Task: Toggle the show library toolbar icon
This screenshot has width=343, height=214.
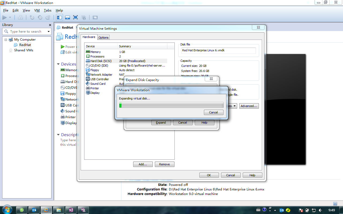Action: [x=59, y=17]
